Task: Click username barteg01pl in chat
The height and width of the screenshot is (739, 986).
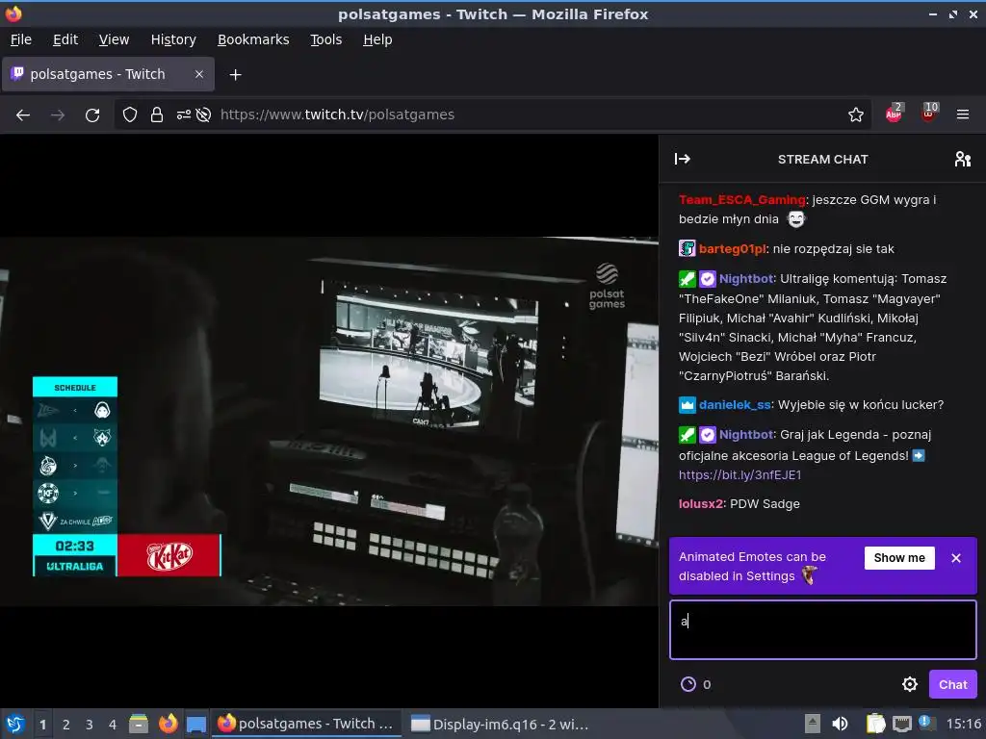Action: [733, 249]
